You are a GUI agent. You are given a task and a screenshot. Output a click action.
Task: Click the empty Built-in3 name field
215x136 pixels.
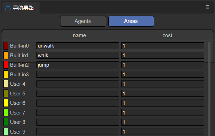(78, 74)
